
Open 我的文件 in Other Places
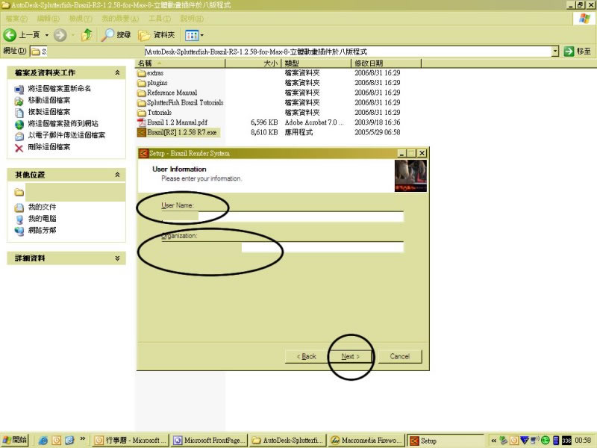pos(42,207)
